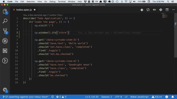This screenshot has width=177, height=99.
Task: Click the battery 100% indicator
Action: [x=141, y=2]
